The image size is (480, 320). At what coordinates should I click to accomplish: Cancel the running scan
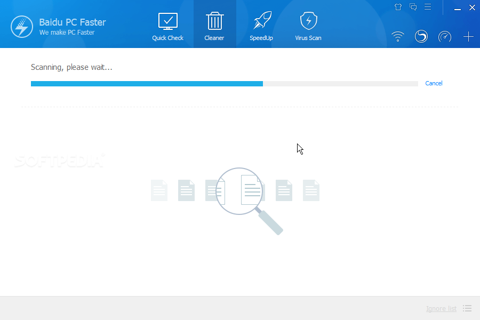(434, 83)
